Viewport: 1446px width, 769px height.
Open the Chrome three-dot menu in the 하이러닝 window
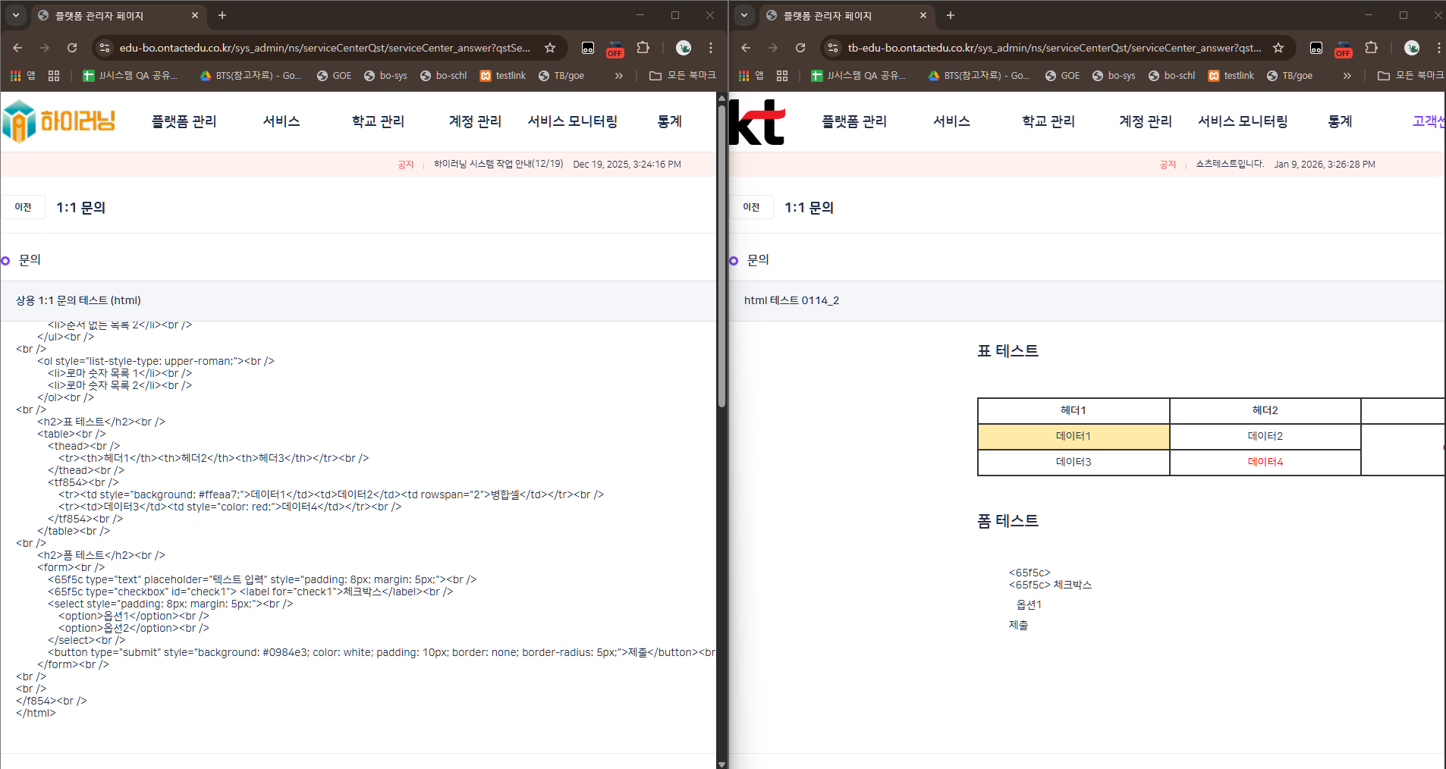point(711,48)
